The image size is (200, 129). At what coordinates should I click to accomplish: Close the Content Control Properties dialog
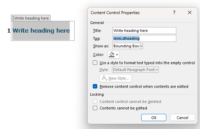point(190,12)
